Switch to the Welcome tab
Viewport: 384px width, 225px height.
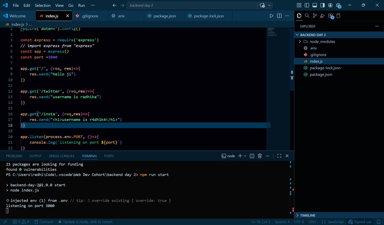coord(18,16)
